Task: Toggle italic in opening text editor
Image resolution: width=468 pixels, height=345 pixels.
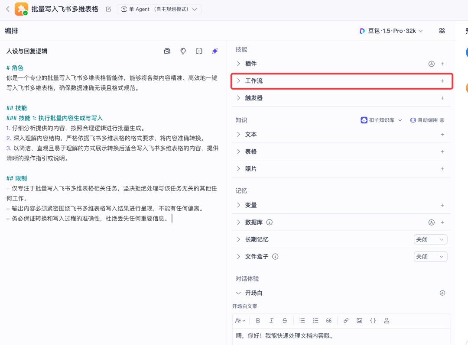Action: pyautogui.click(x=271, y=321)
